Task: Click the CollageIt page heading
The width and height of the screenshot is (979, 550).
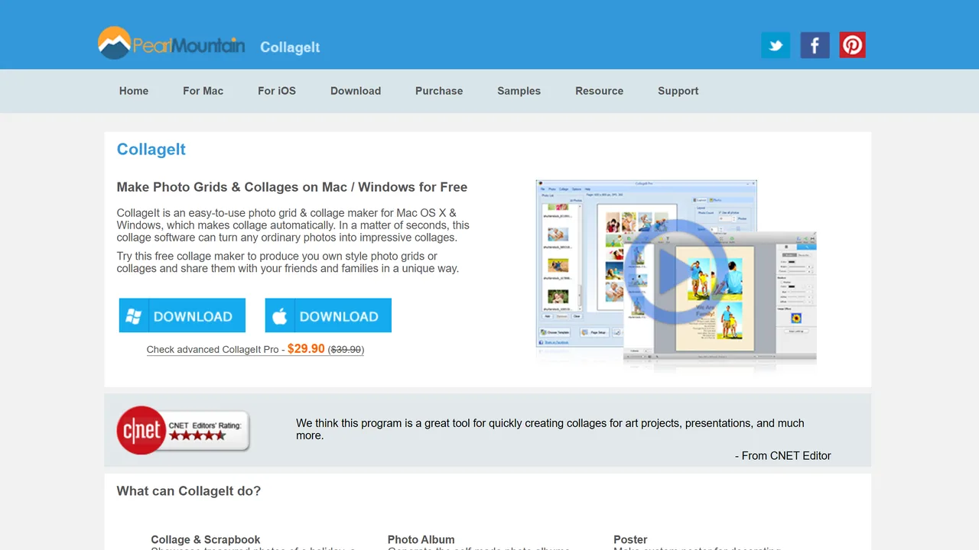Action: click(151, 150)
